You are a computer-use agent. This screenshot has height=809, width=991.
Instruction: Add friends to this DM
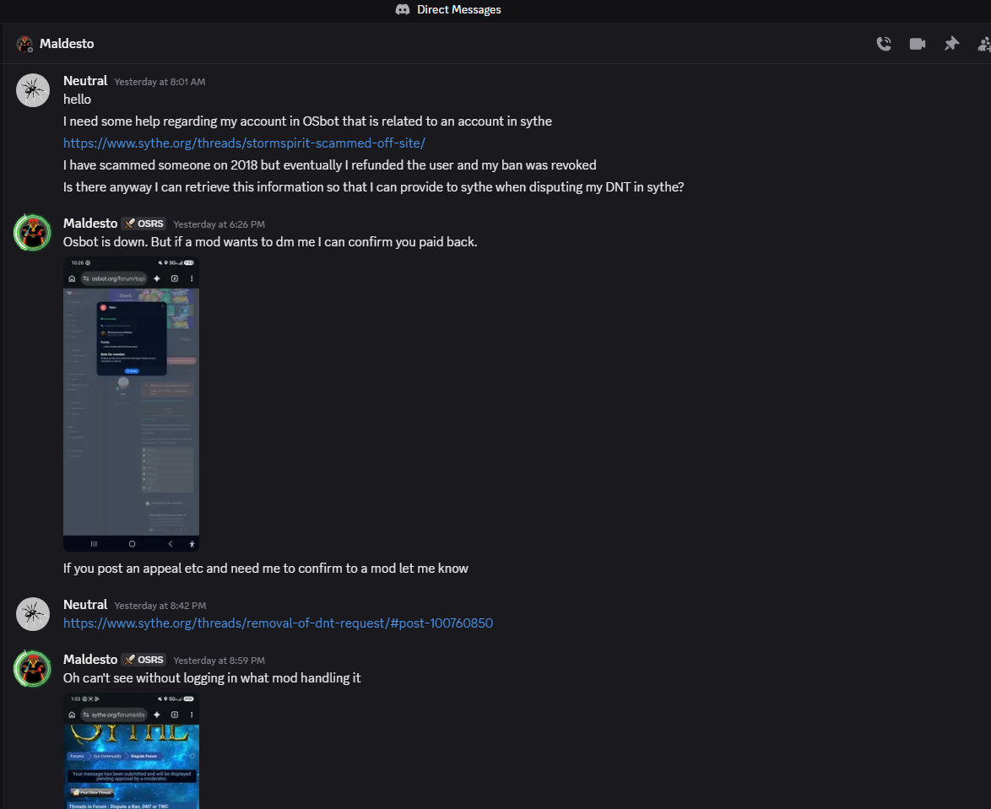point(984,44)
